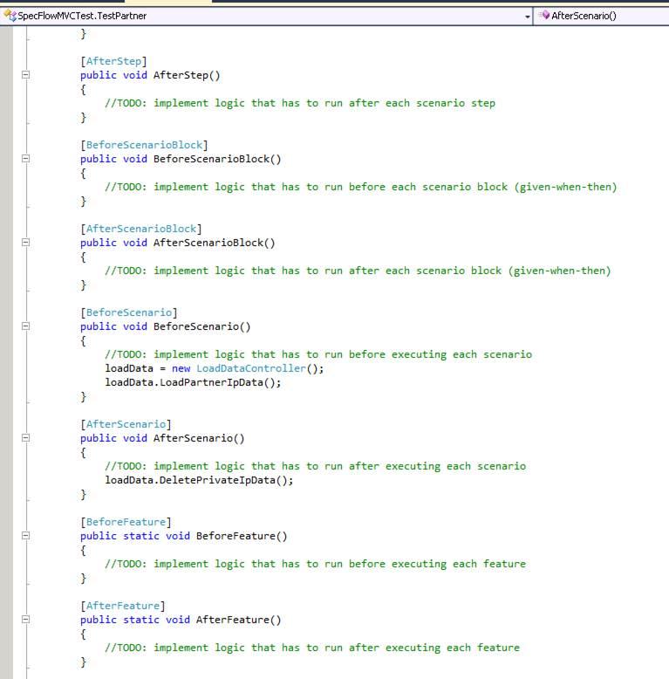Click the 'after executing each scenario' TODO comment
The width and height of the screenshot is (669, 679).
point(316,466)
